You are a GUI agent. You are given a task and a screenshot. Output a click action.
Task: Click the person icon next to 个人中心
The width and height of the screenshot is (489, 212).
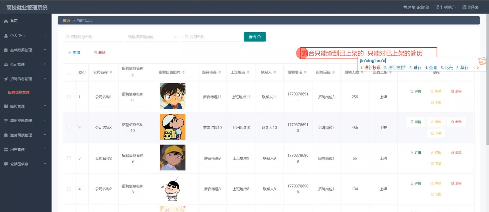(x=6, y=36)
